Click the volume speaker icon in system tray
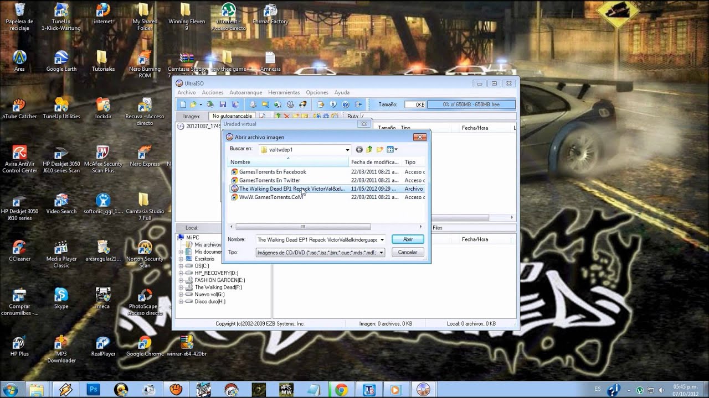Viewport: 709px width, 398px height. (x=660, y=390)
